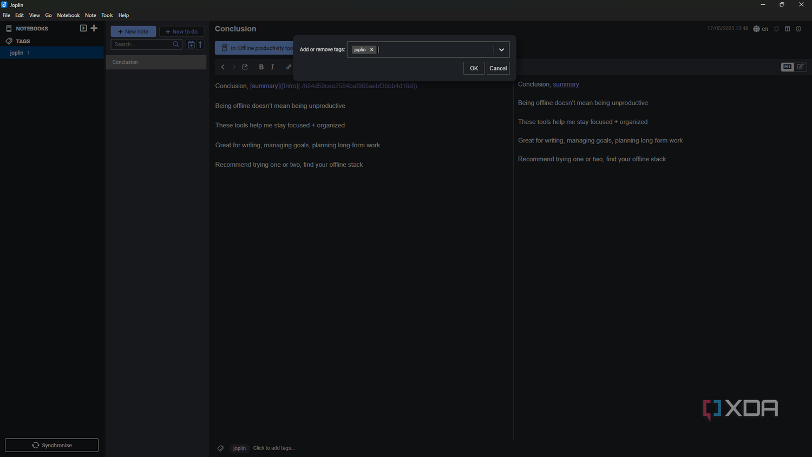Add a new notebook with plus icon
The width and height of the screenshot is (812, 457).
pyautogui.click(x=94, y=28)
